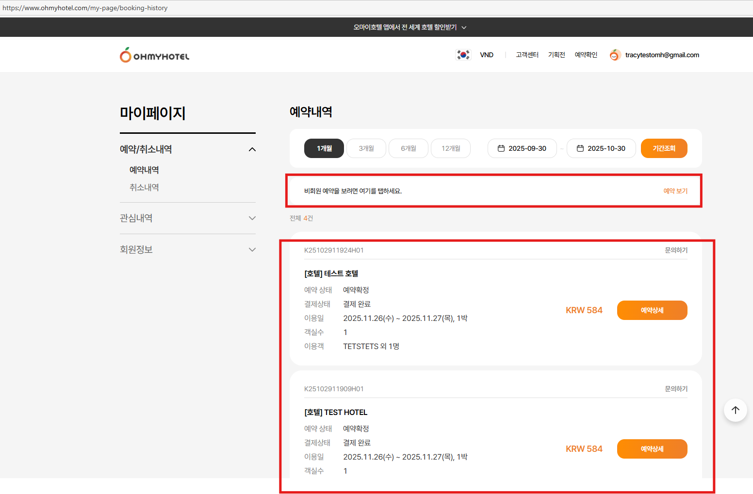Click the calendar icon beside 2025-09-30
This screenshot has height=494, width=753.
point(501,148)
